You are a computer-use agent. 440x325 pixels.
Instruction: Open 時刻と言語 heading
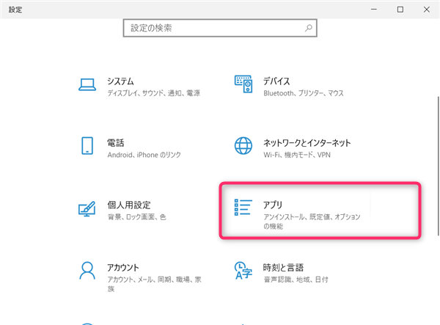(x=283, y=268)
